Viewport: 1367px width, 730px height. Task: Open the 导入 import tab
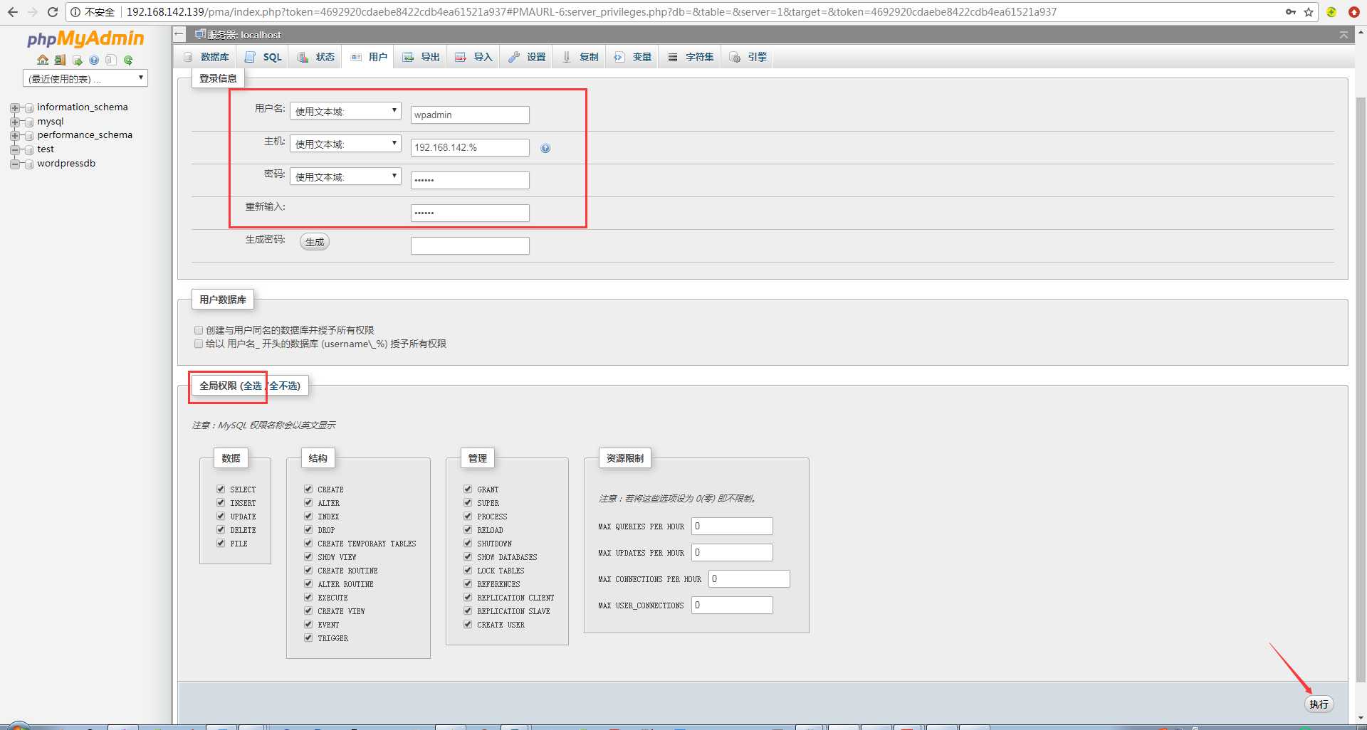[x=474, y=57]
